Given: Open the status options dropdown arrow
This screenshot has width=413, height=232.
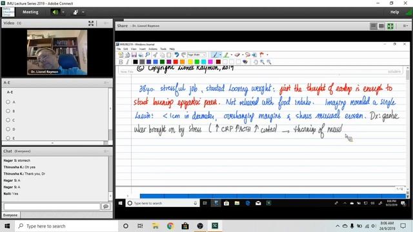Looking at the screenshot, I should [x=83, y=12].
